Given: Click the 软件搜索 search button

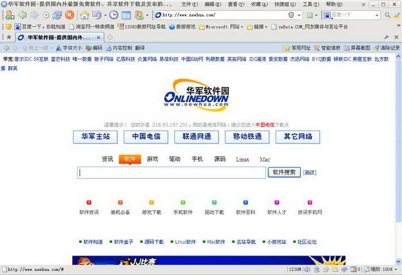Looking at the screenshot, I should pyautogui.click(x=284, y=172).
